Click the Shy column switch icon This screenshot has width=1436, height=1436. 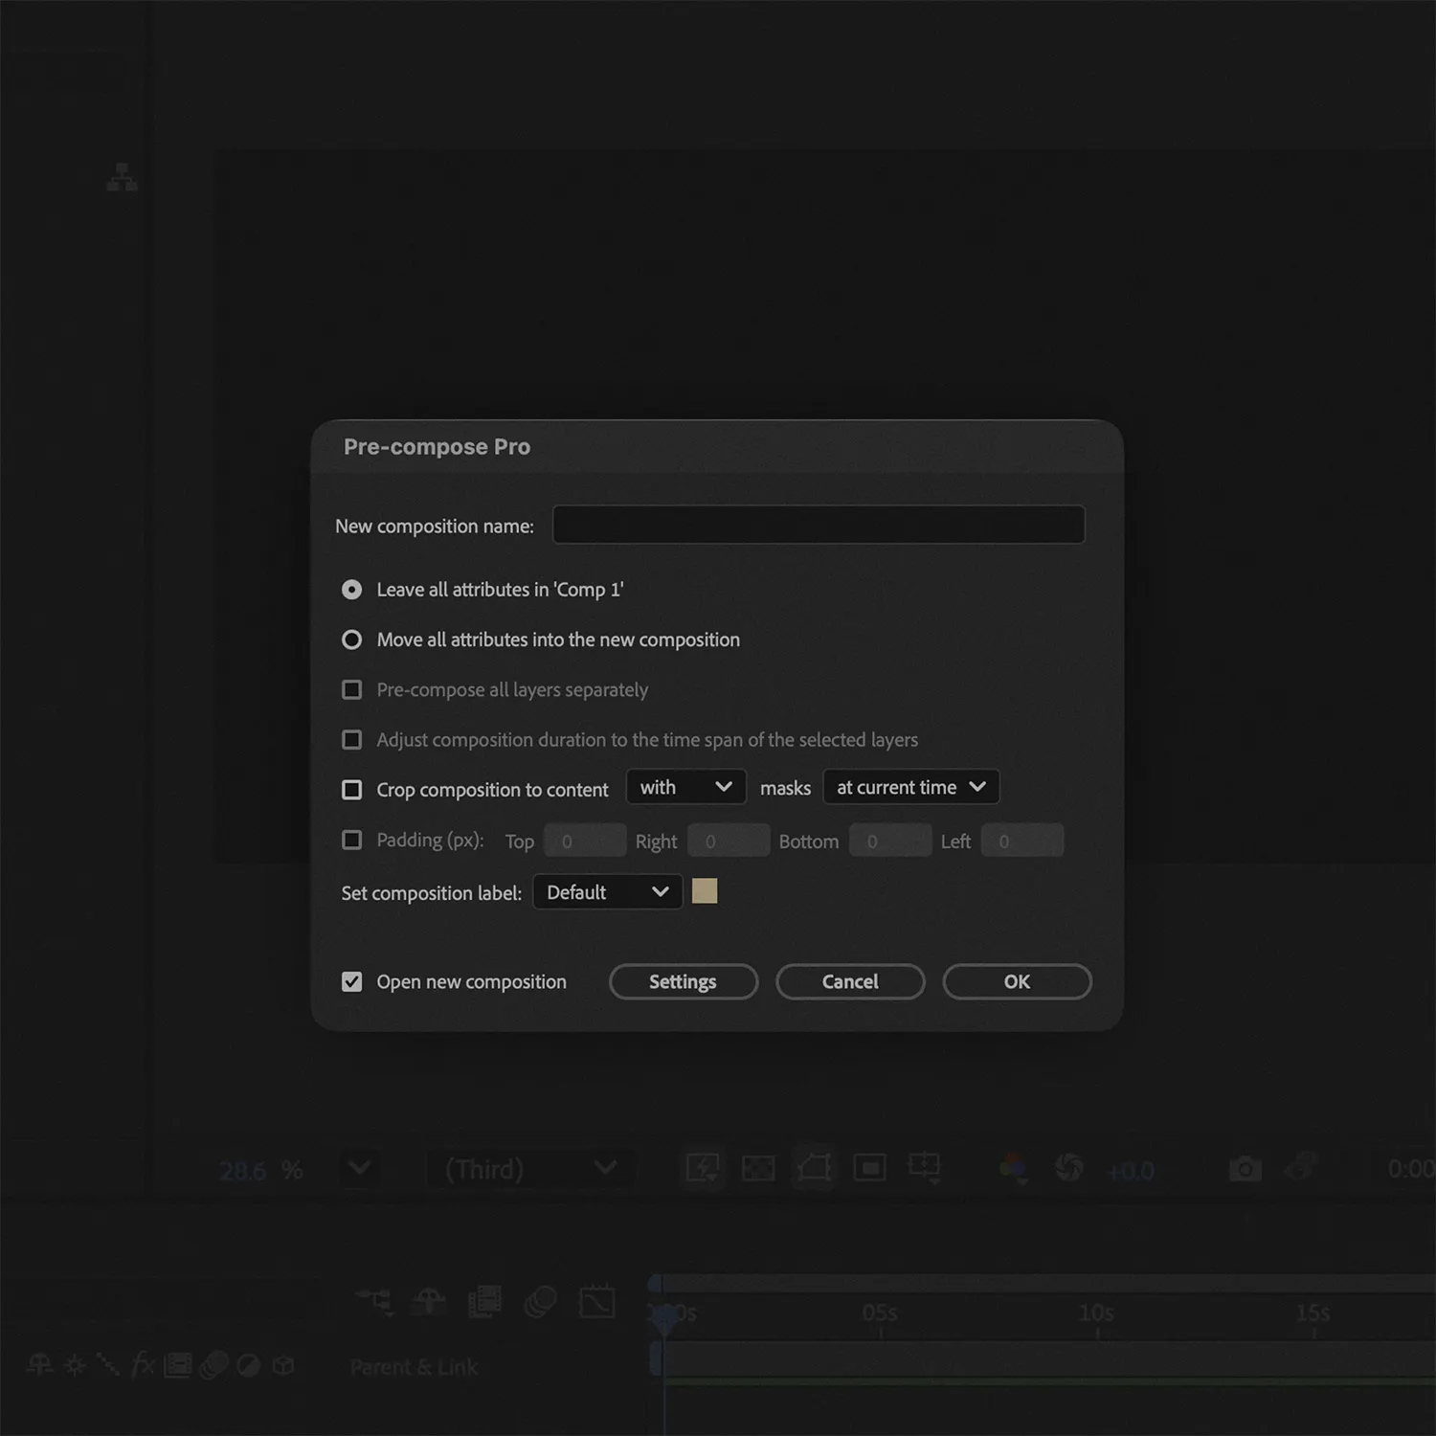pos(39,1365)
